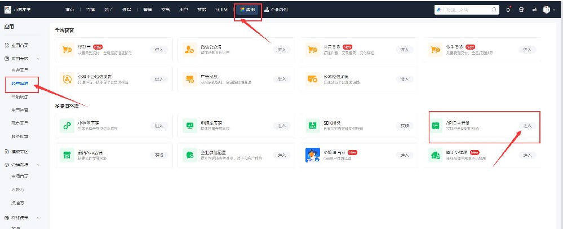The image size is (563, 229).
Task: Open the dropdown arrow next to avatar
Action: point(555,10)
